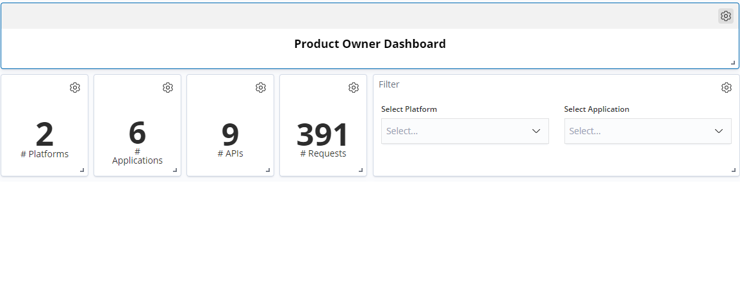Click chevron arrow in Select Platform box
This screenshot has width=740, height=294.
(536, 131)
